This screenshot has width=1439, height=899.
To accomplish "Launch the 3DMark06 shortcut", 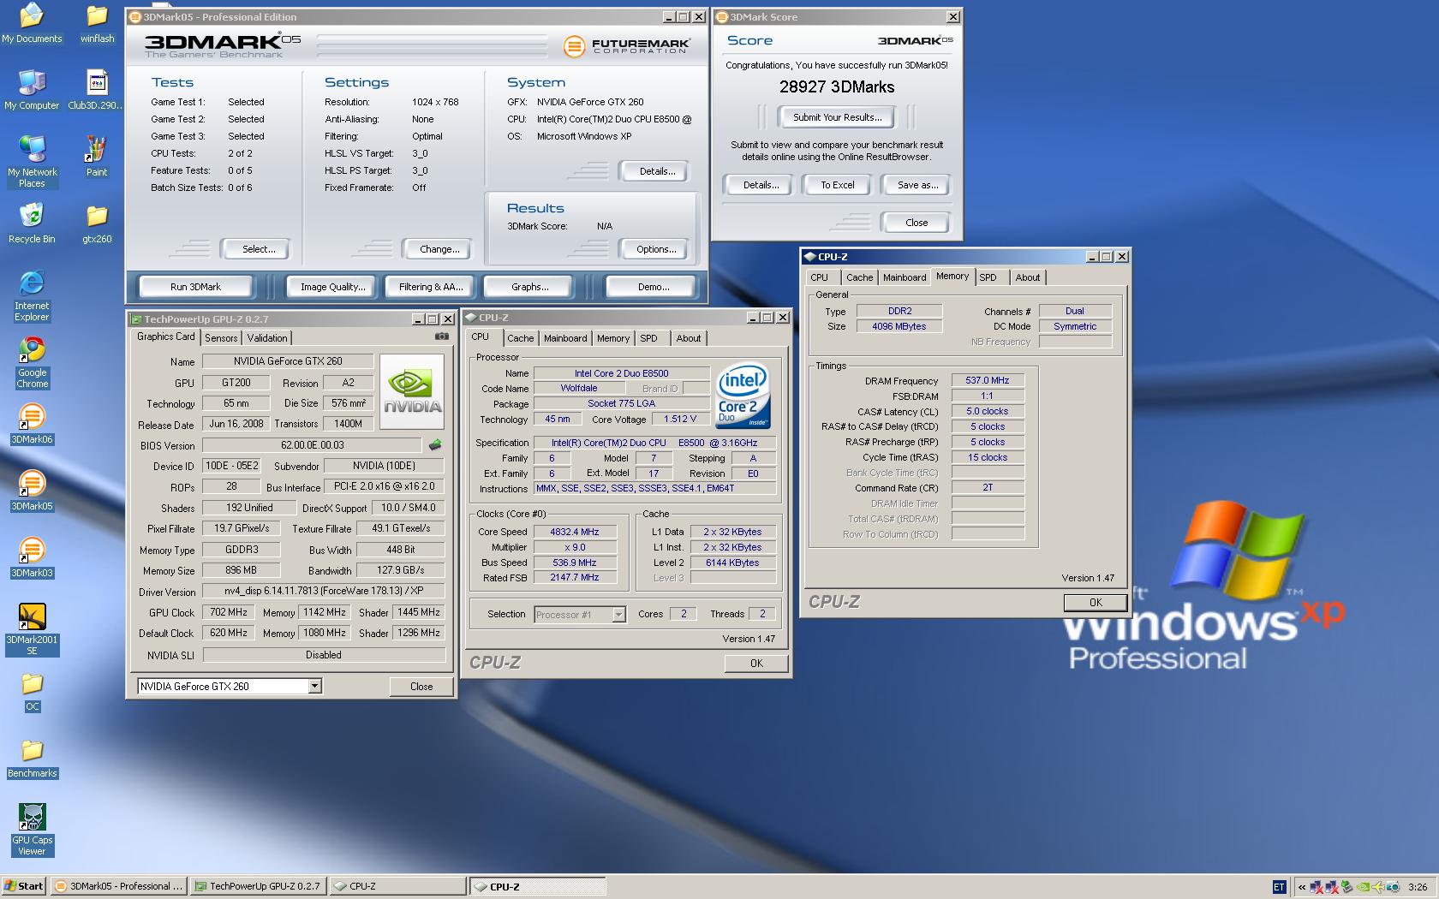I will [32, 424].
